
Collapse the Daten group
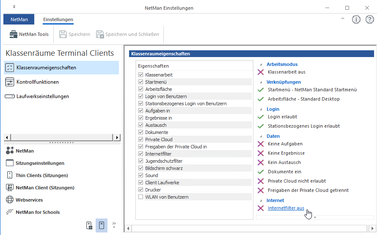point(261,137)
